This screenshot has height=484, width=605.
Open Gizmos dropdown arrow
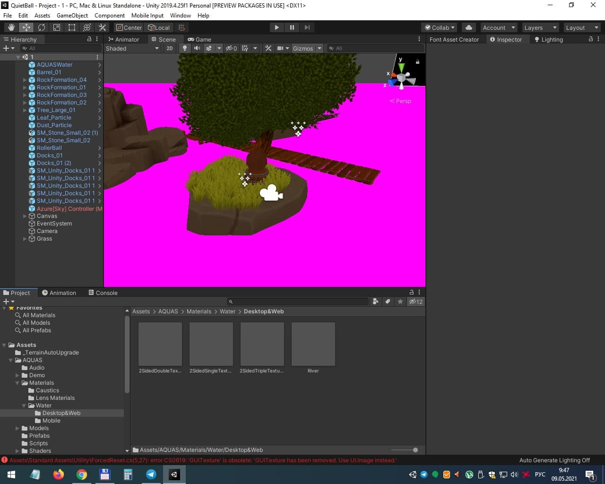pos(320,48)
